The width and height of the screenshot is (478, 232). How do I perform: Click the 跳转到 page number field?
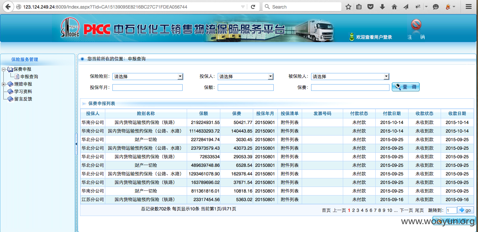click(x=451, y=210)
